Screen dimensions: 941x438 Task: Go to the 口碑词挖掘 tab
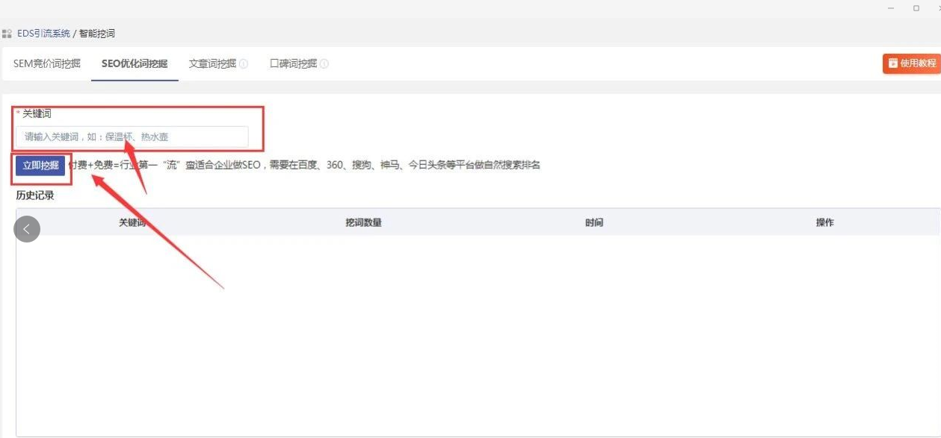[x=293, y=63]
